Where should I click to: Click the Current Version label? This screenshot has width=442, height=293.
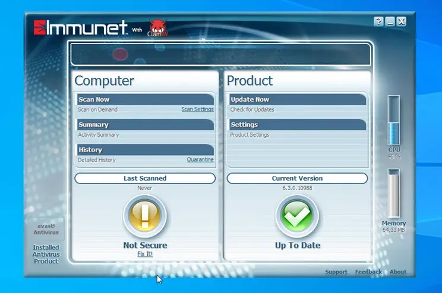pyautogui.click(x=297, y=178)
